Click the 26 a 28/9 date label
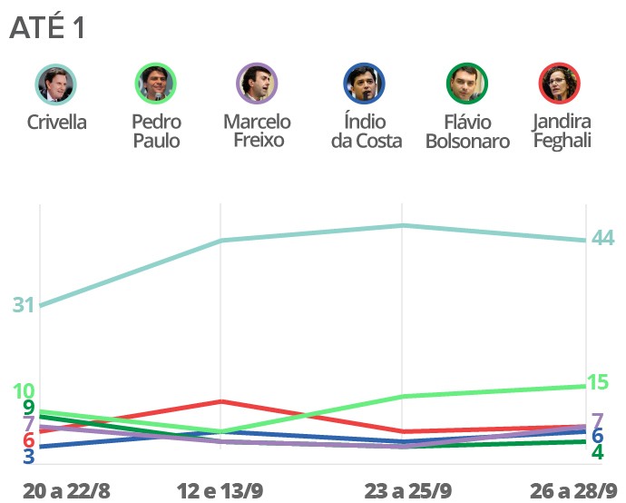This screenshot has width=626, height=503. [x=574, y=490]
